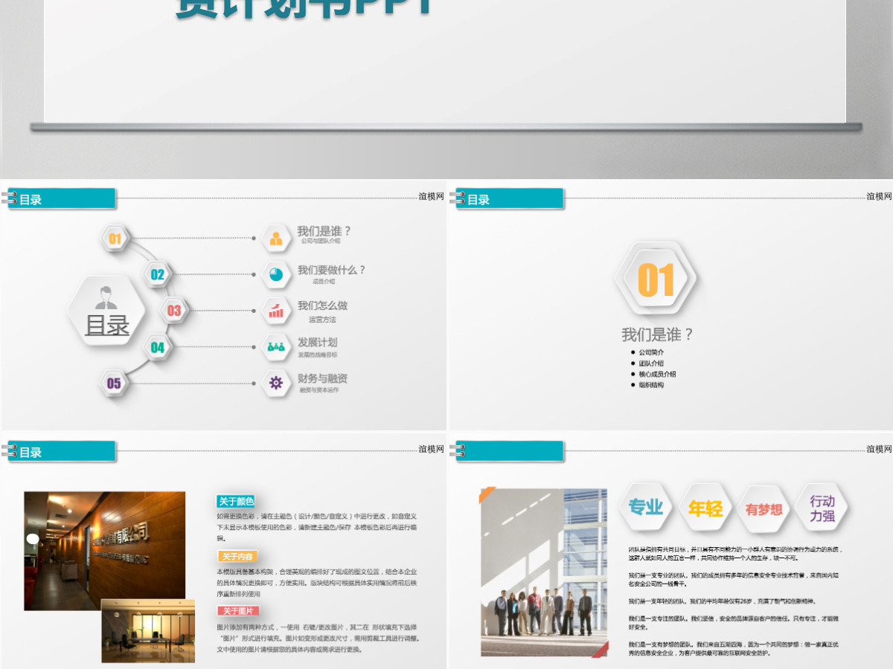Select the red 03 hexagon
This screenshot has width=893, height=669.
coord(174,311)
